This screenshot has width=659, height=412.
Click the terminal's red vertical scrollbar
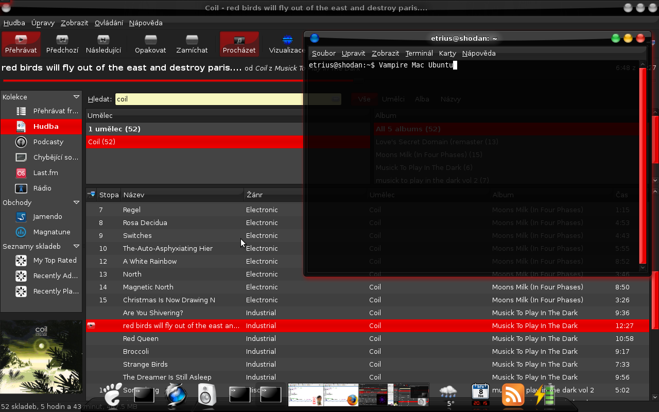[643, 165]
